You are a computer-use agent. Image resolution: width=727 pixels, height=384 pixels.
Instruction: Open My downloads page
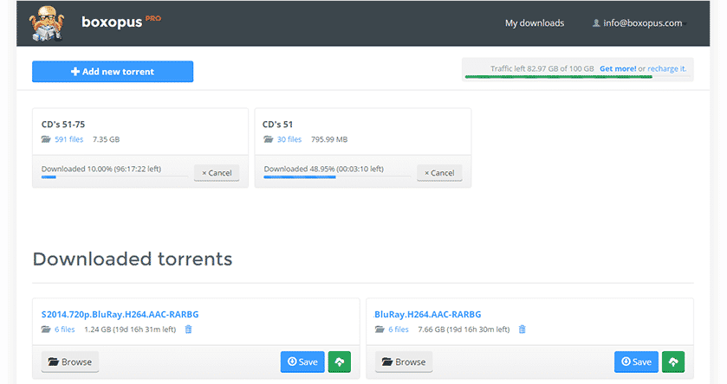535,23
